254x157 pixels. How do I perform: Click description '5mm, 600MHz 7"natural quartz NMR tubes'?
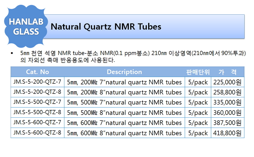pyautogui.click(x=124, y=123)
